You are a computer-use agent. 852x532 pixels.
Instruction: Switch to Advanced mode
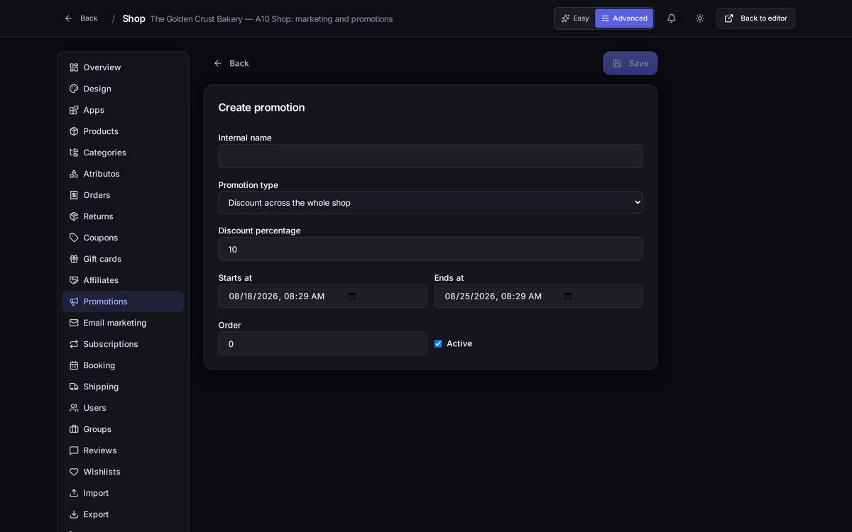[624, 18]
